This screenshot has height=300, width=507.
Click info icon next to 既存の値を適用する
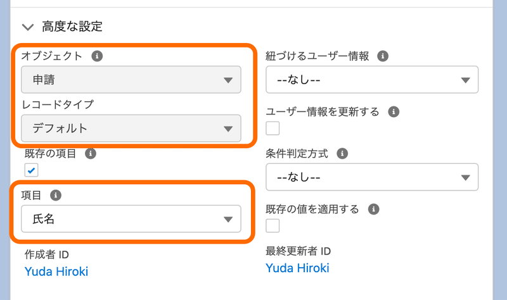click(374, 209)
